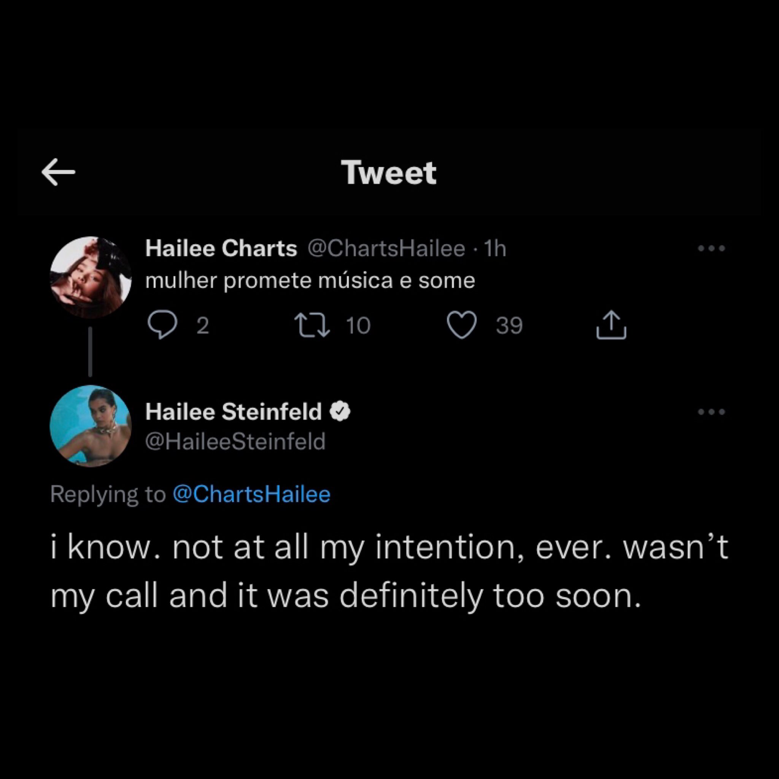The width and height of the screenshot is (779, 779).
Task: View the 10 retweets count
Action: [x=358, y=325]
